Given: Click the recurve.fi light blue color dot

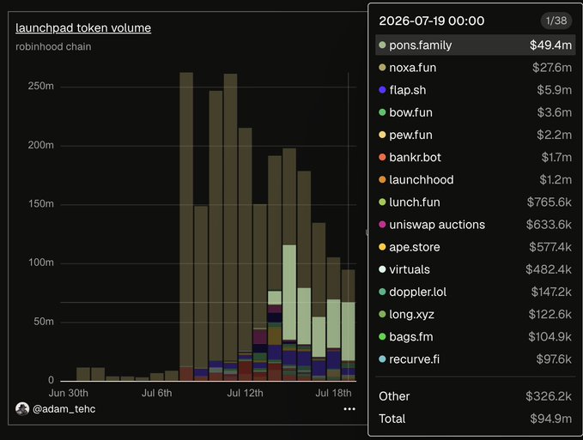Looking at the screenshot, I should point(382,359).
